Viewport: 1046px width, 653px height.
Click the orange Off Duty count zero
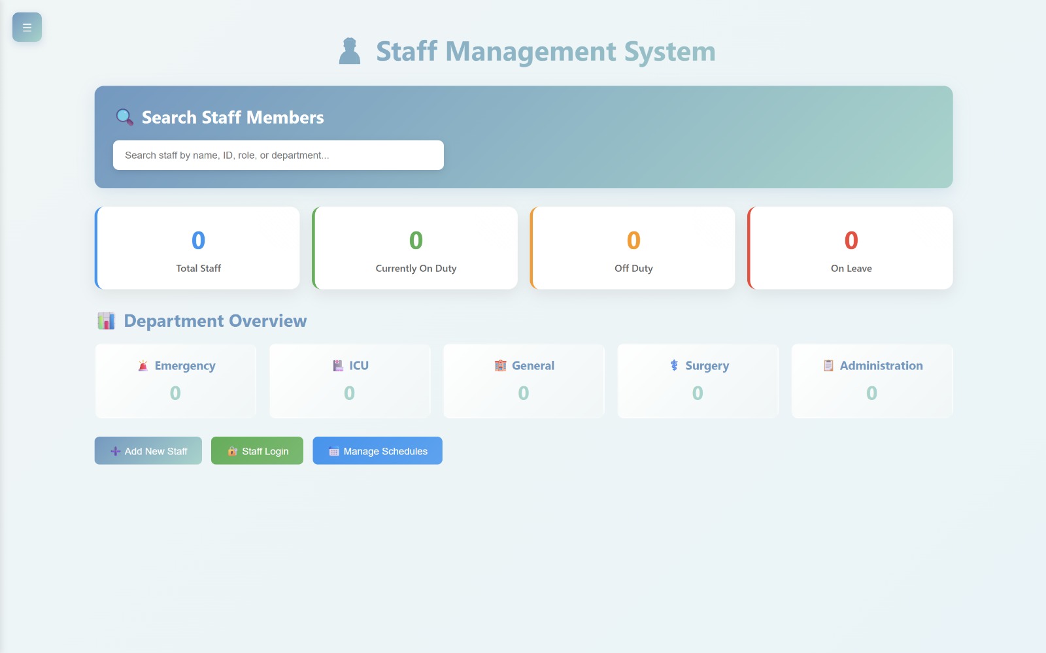pyautogui.click(x=633, y=241)
